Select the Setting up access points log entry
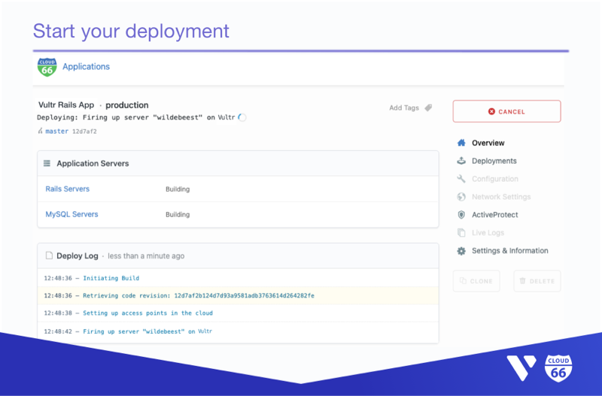 [238, 313]
